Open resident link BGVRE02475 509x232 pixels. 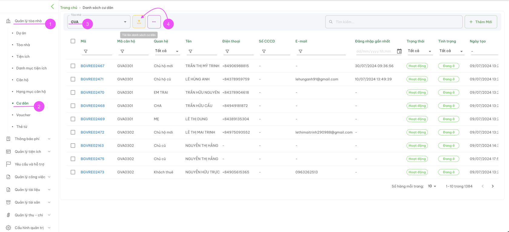tap(92, 159)
